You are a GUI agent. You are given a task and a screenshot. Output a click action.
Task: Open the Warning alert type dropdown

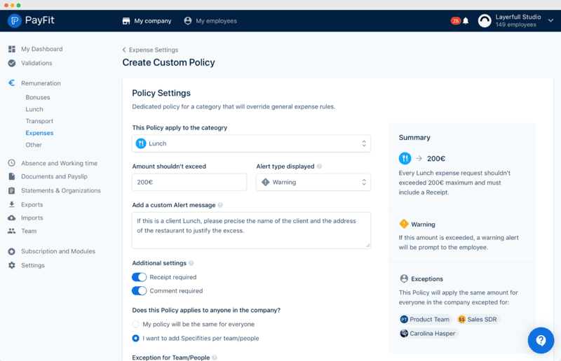coord(313,182)
